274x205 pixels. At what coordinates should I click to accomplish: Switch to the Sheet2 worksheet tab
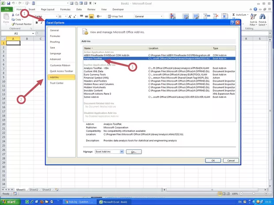(34, 190)
